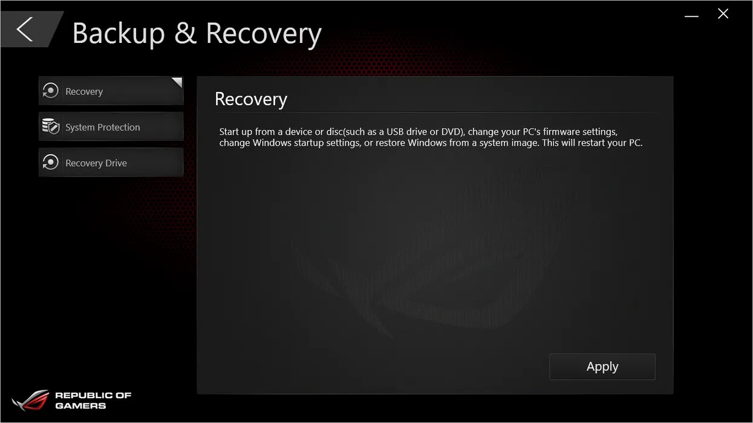
Task: Click the divider line under Recovery heading
Action: coord(437,112)
